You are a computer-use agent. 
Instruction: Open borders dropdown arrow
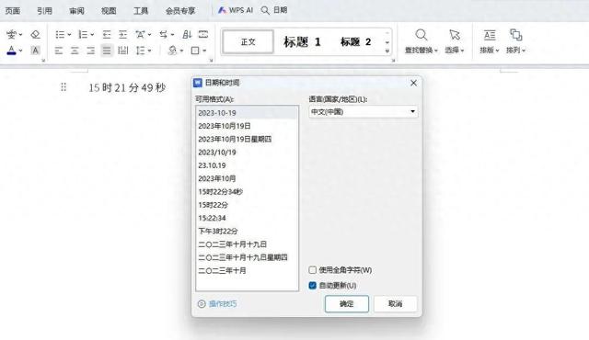(204, 51)
